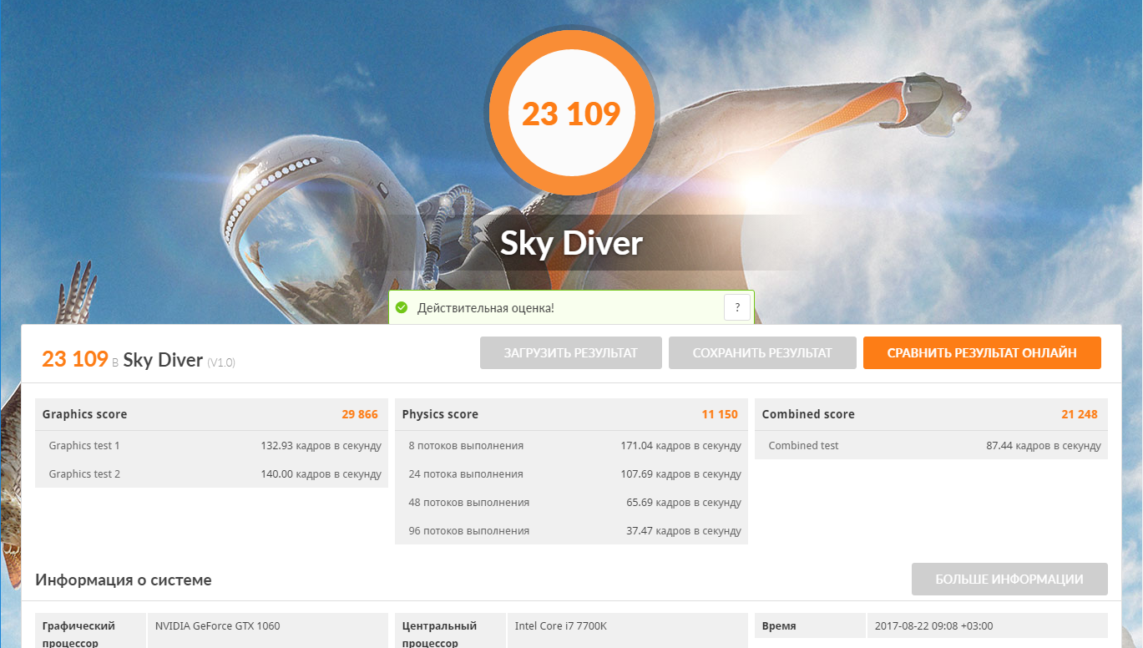
Task: Click the 8 потоков выполнения row
Action: tap(571, 446)
